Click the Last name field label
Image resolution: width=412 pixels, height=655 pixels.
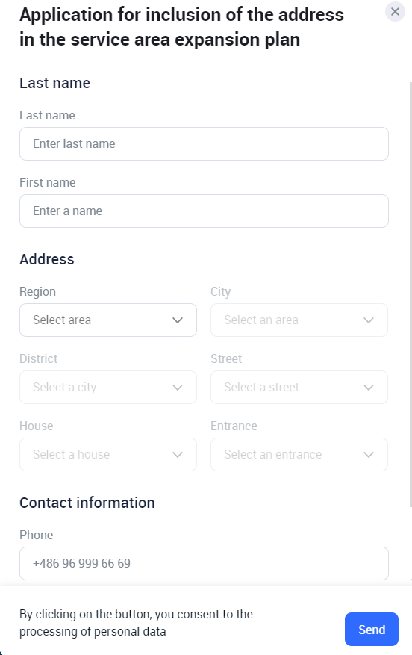click(47, 115)
